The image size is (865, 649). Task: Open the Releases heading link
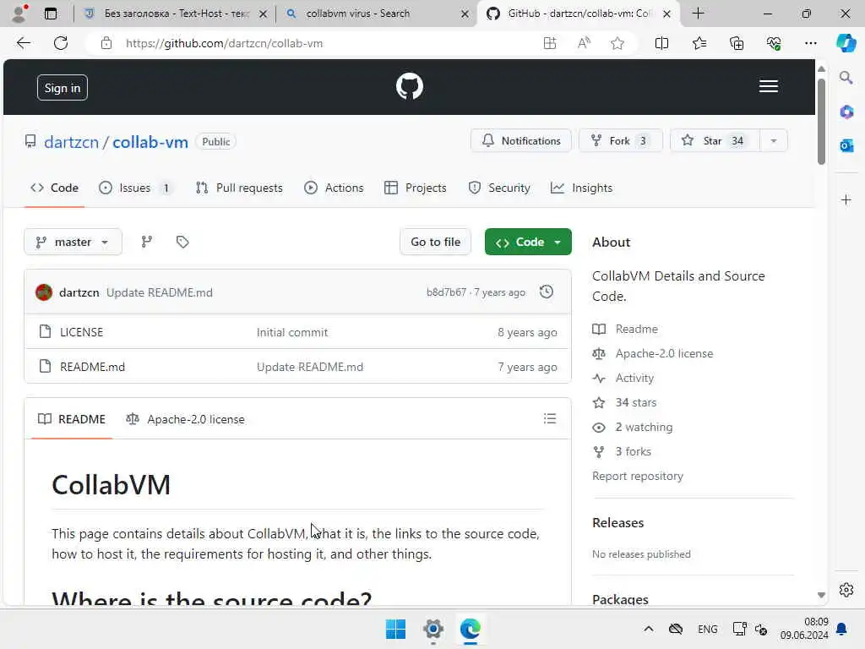tap(617, 522)
